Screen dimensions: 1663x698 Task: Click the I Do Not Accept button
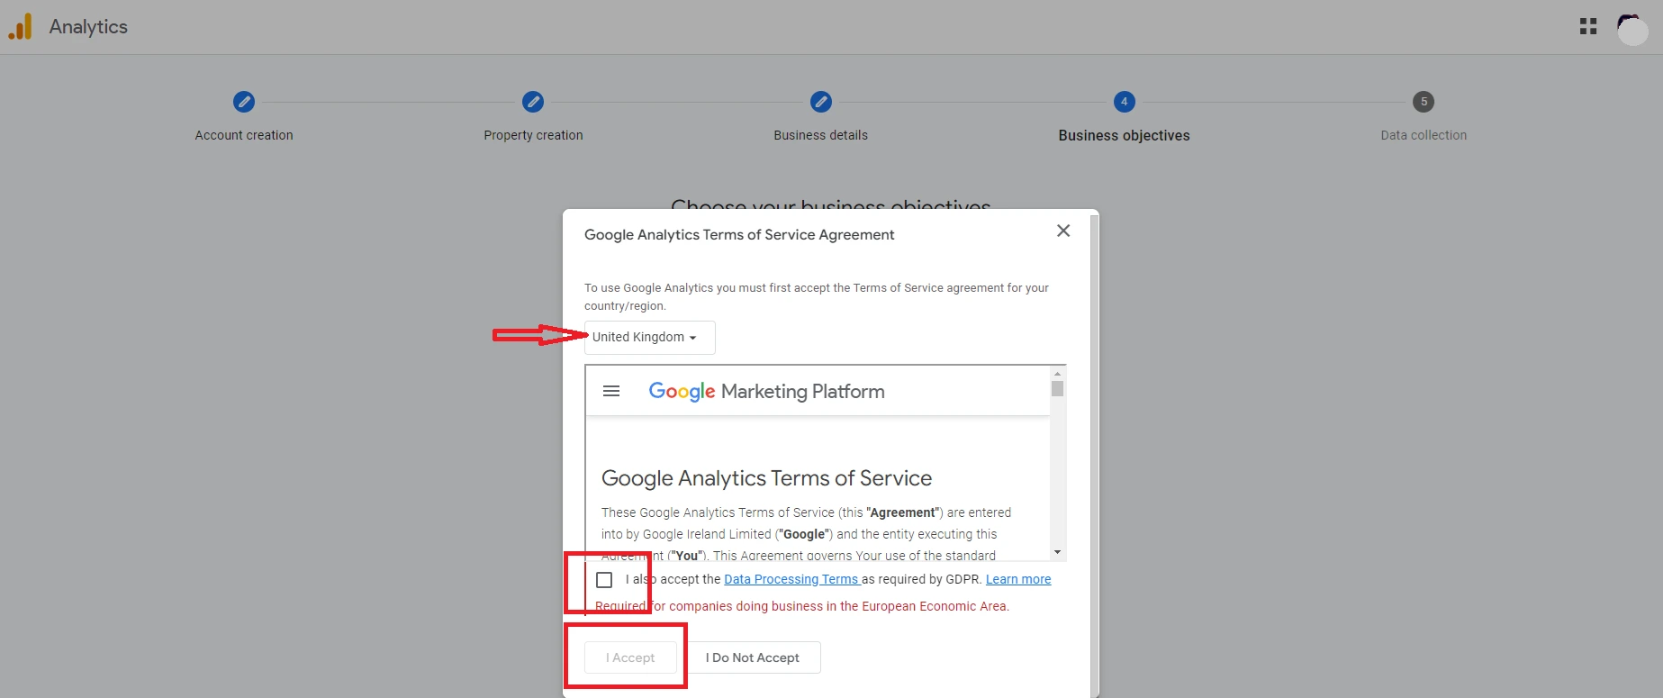753,657
